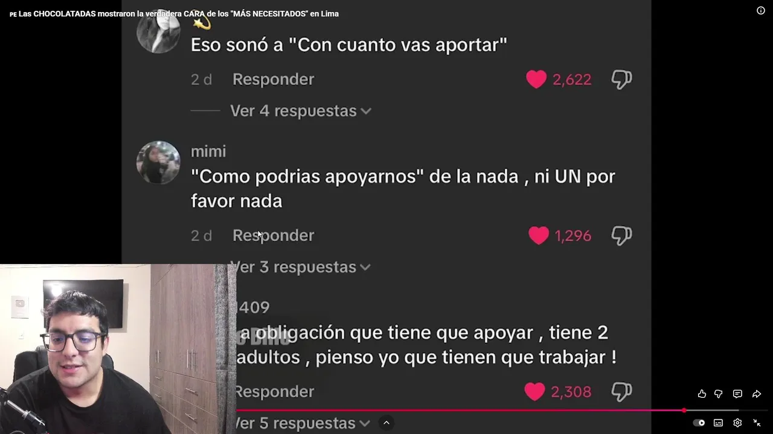Click 'Responder' under mimi's comment
This screenshot has height=434, width=773.
coord(274,235)
